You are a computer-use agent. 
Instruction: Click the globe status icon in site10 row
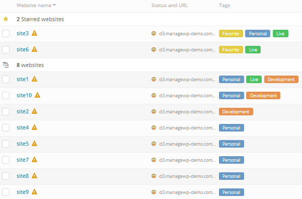(154, 95)
